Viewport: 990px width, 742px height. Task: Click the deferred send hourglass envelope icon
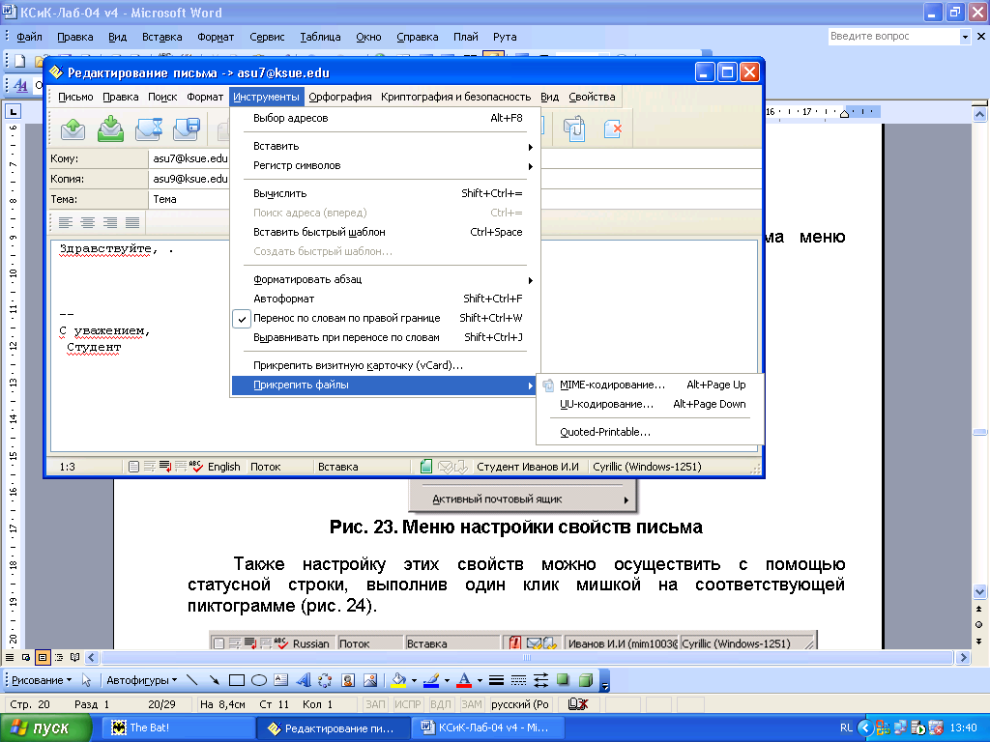point(148,128)
